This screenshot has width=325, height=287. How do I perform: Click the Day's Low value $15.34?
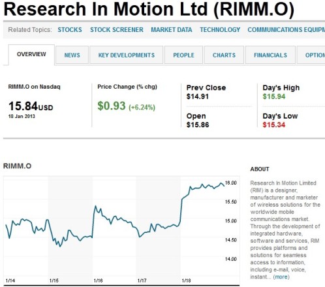[274, 125]
